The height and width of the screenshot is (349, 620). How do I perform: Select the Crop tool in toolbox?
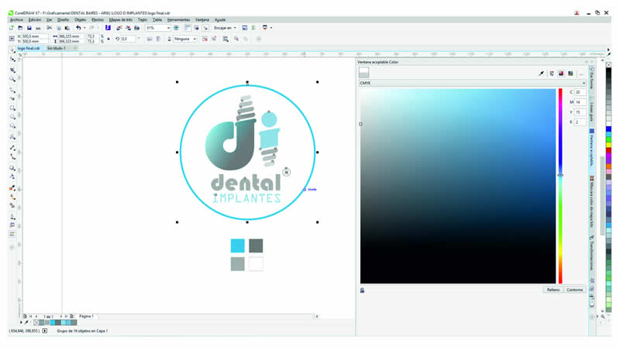pyautogui.click(x=12, y=70)
